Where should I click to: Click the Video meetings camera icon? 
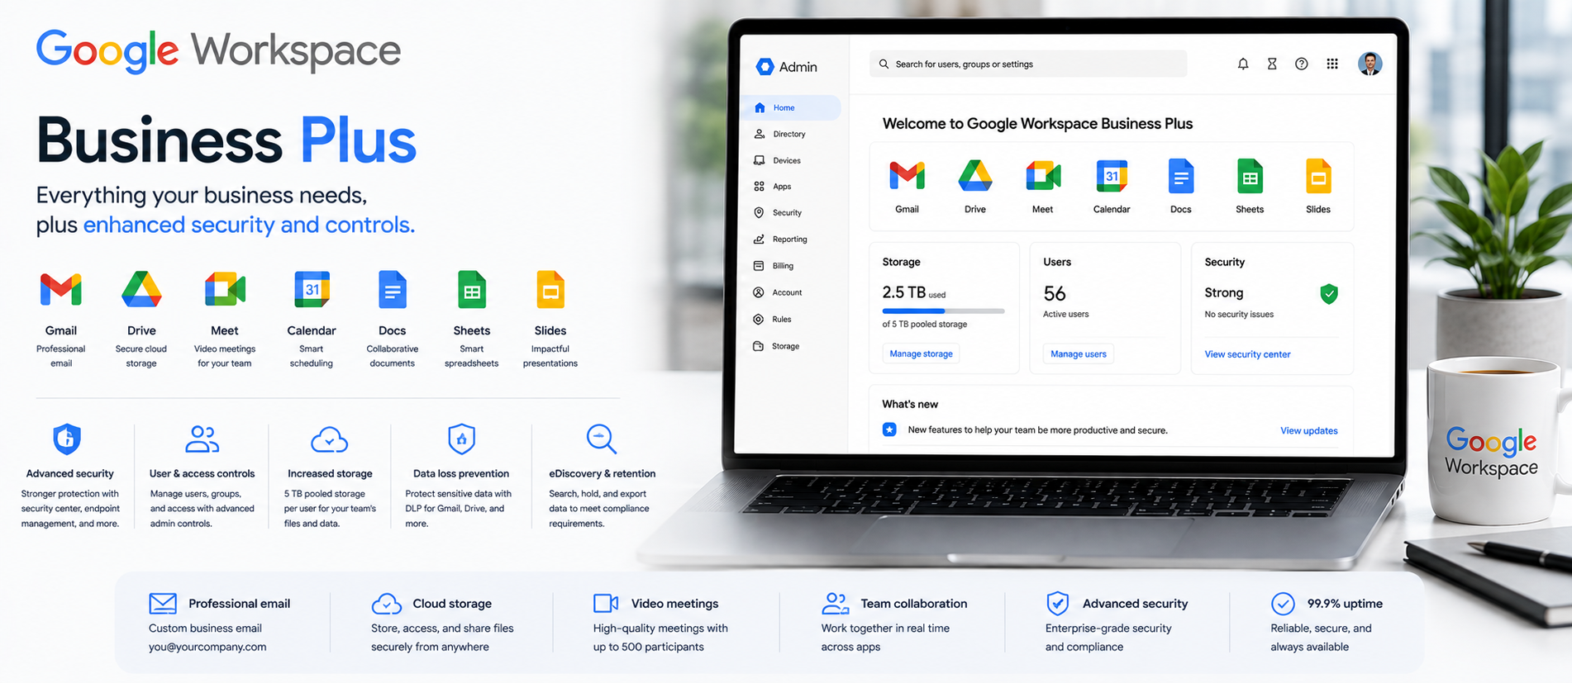606,604
